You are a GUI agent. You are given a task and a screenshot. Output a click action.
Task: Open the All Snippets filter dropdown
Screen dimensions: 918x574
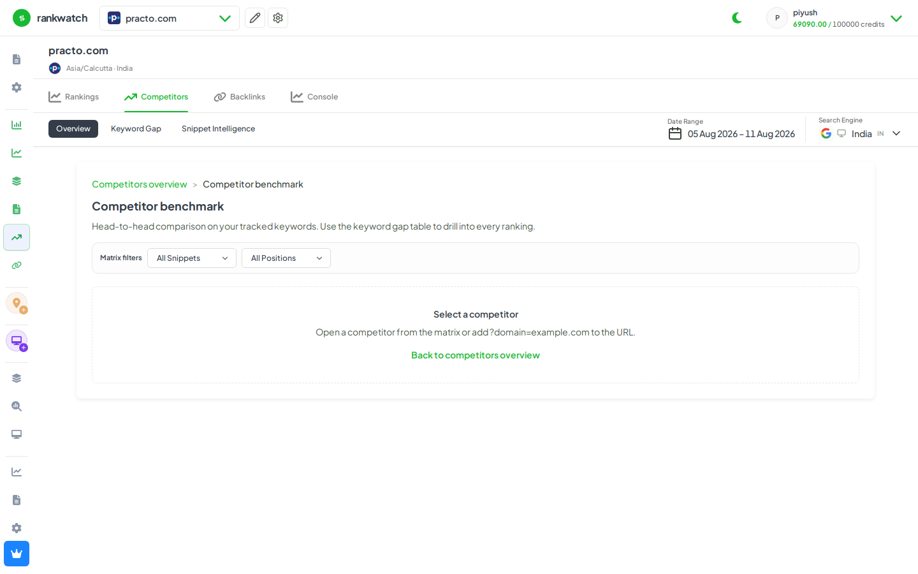pyautogui.click(x=192, y=258)
